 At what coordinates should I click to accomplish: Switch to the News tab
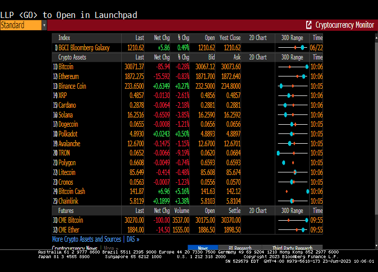203,248
